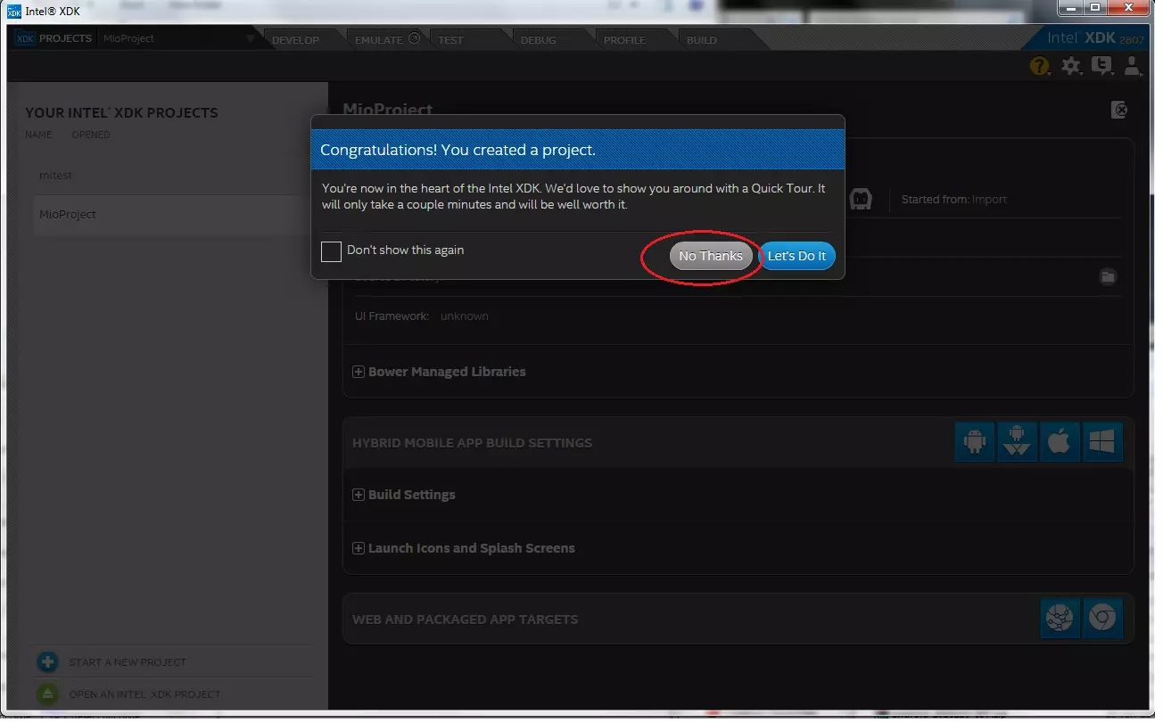The width and height of the screenshot is (1163, 722).
Task: Switch to the Debug tab
Action: [538, 40]
